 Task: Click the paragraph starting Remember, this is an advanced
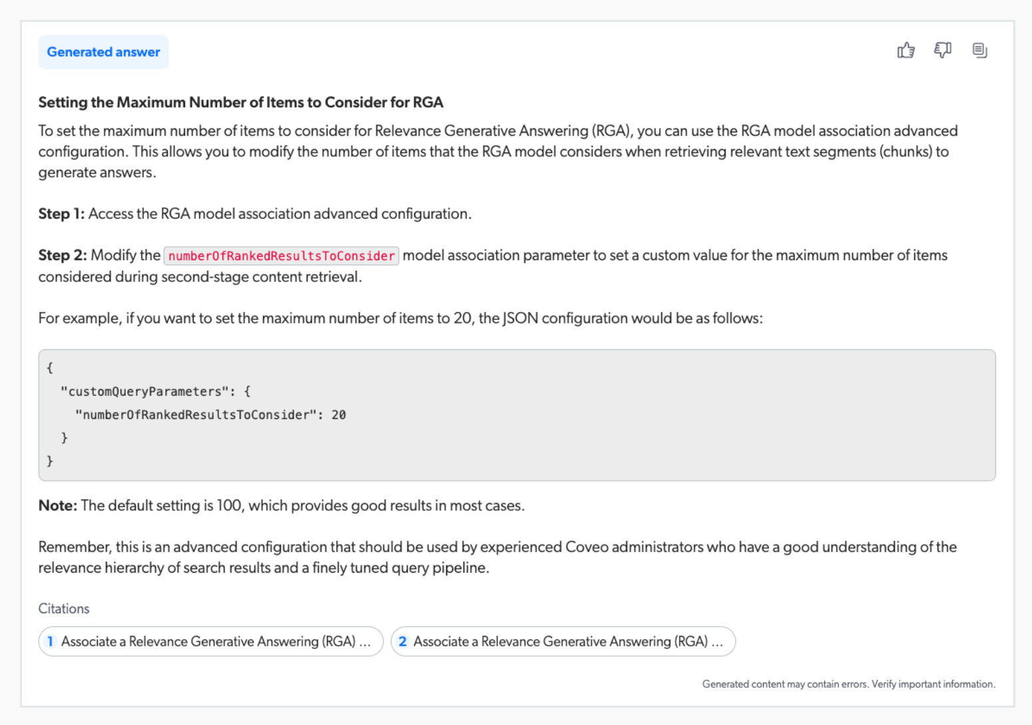tap(497, 557)
